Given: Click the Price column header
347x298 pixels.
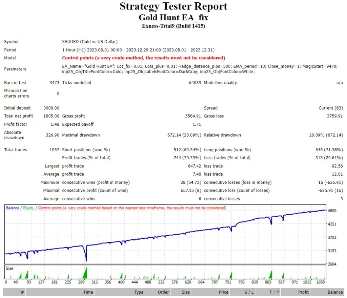Looking at the screenshot, I should 223,292.
